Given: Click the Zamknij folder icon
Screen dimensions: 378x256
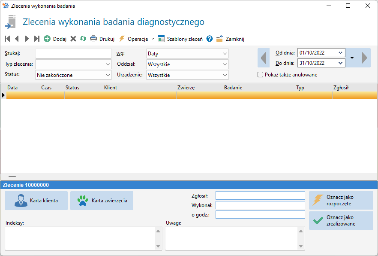Looking at the screenshot, I should [219, 39].
